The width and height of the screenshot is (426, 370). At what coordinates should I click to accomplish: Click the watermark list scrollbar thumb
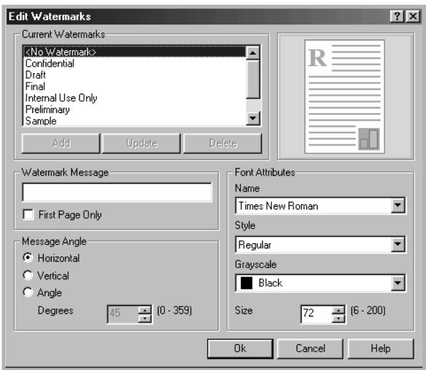tap(253, 79)
